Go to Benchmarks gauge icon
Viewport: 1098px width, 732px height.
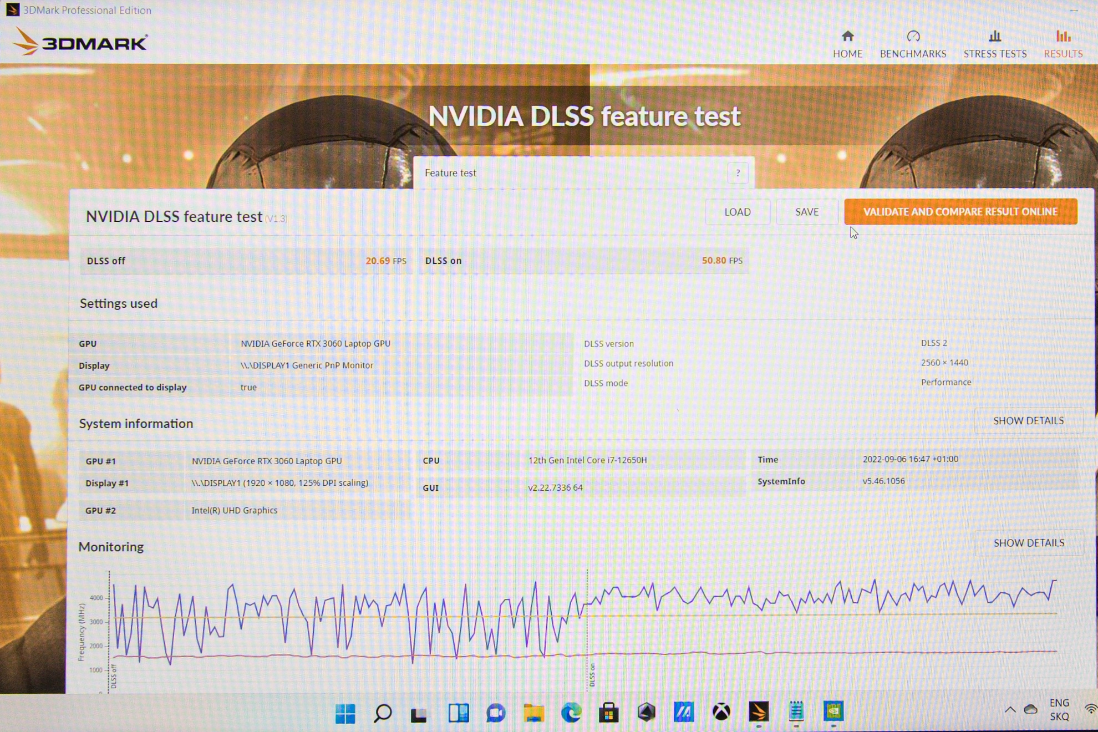click(x=913, y=37)
